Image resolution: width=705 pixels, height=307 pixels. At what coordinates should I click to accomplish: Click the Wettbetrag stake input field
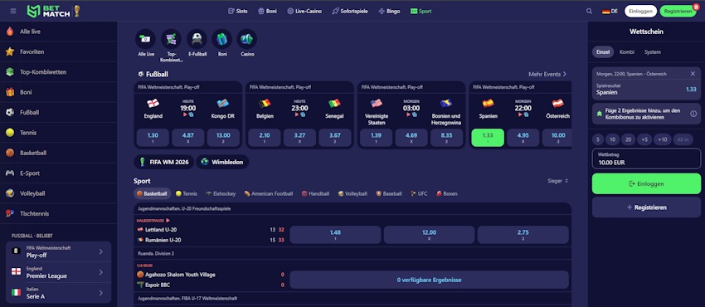646,158
